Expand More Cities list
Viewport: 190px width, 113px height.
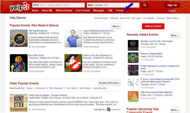[173, 18]
